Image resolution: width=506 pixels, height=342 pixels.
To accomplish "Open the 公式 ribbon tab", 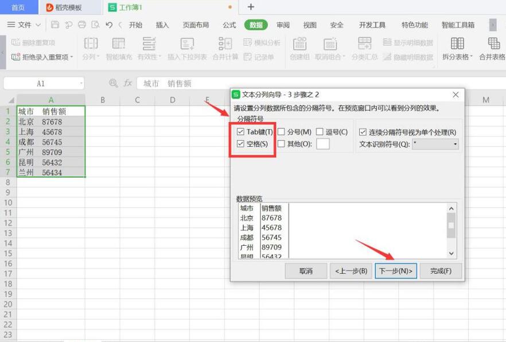I will [x=229, y=25].
